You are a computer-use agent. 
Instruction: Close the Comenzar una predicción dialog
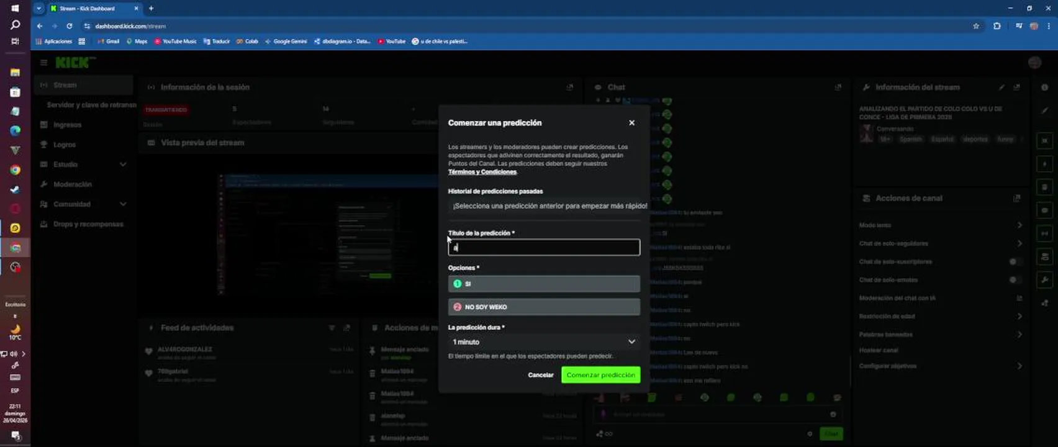pos(631,123)
